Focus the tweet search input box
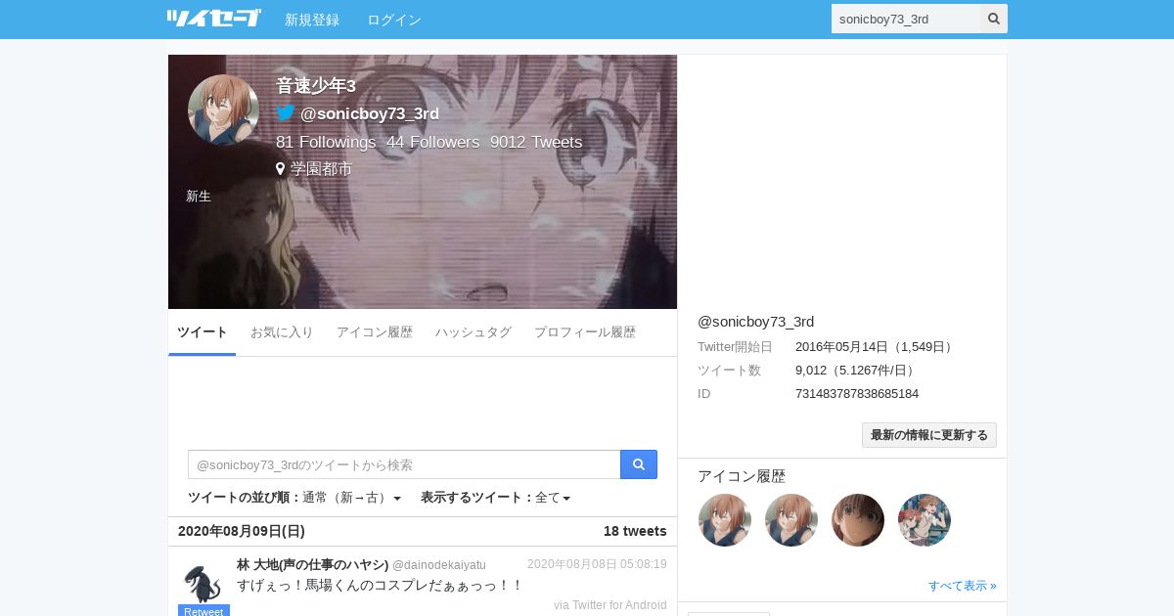 click(404, 464)
